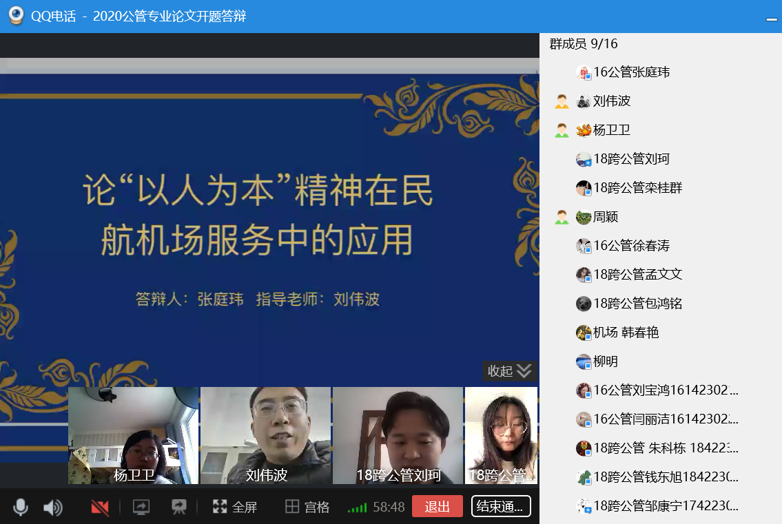This screenshot has width=782, height=524.
Task: Select 杨卫卫's video thumbnail
Action: 133,435
